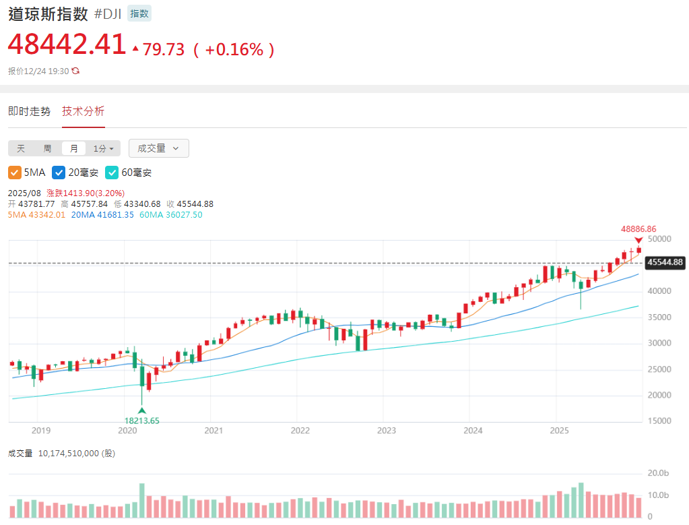Uncheck the 20毫安 moving average checkbox
The width and height of the screenshot is (689, 525).
(59, 173)
